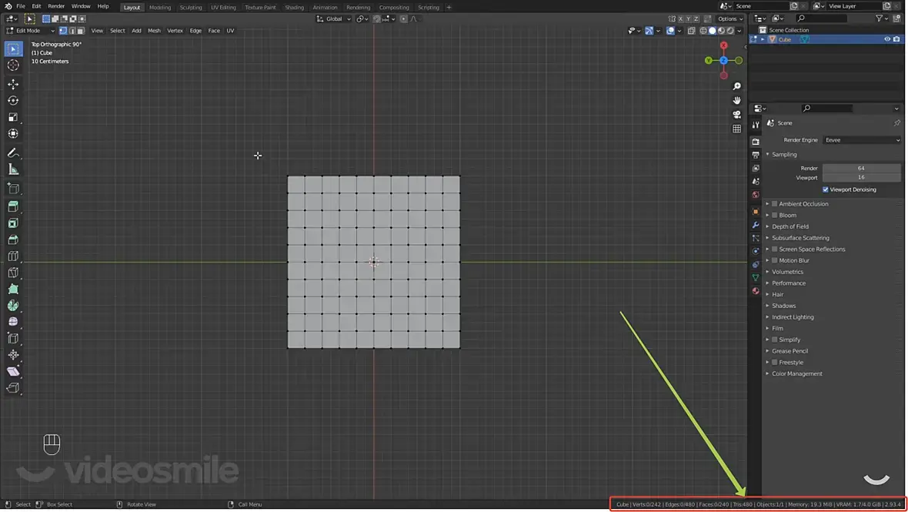Select the Knife tool
Viewport: 908px width, 512px height.
(x=13, y=273)
